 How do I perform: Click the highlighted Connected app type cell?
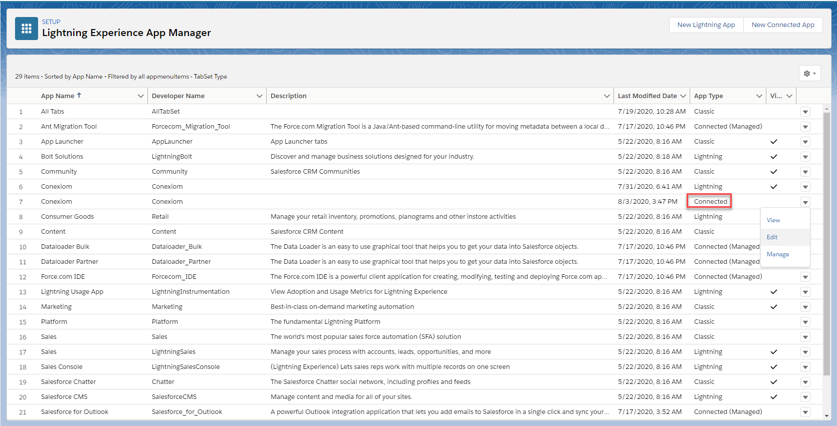710,202
